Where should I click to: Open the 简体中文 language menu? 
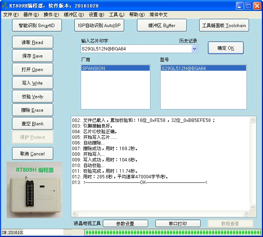[x=158, y=15]
